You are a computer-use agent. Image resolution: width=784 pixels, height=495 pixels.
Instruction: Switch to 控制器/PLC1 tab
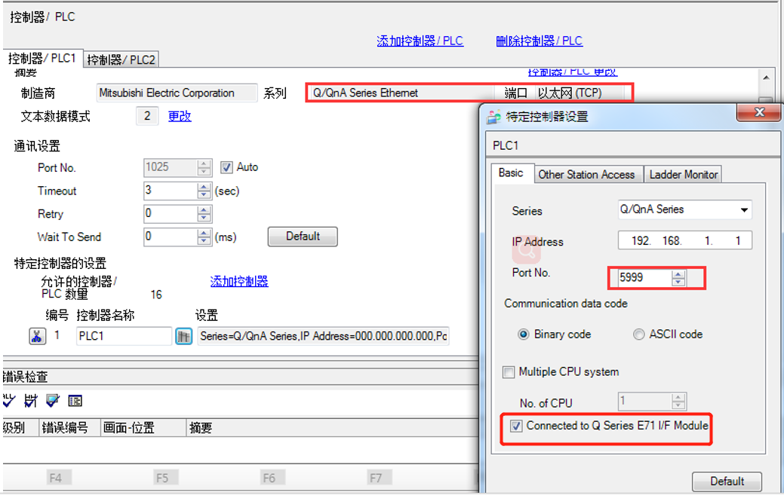(42, 58)
